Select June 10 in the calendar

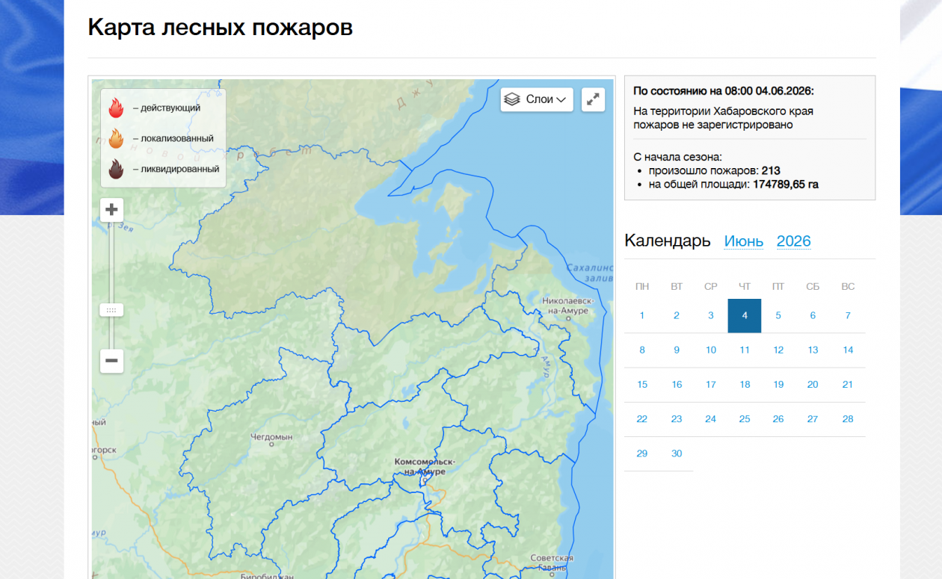(x=711, y=350)
